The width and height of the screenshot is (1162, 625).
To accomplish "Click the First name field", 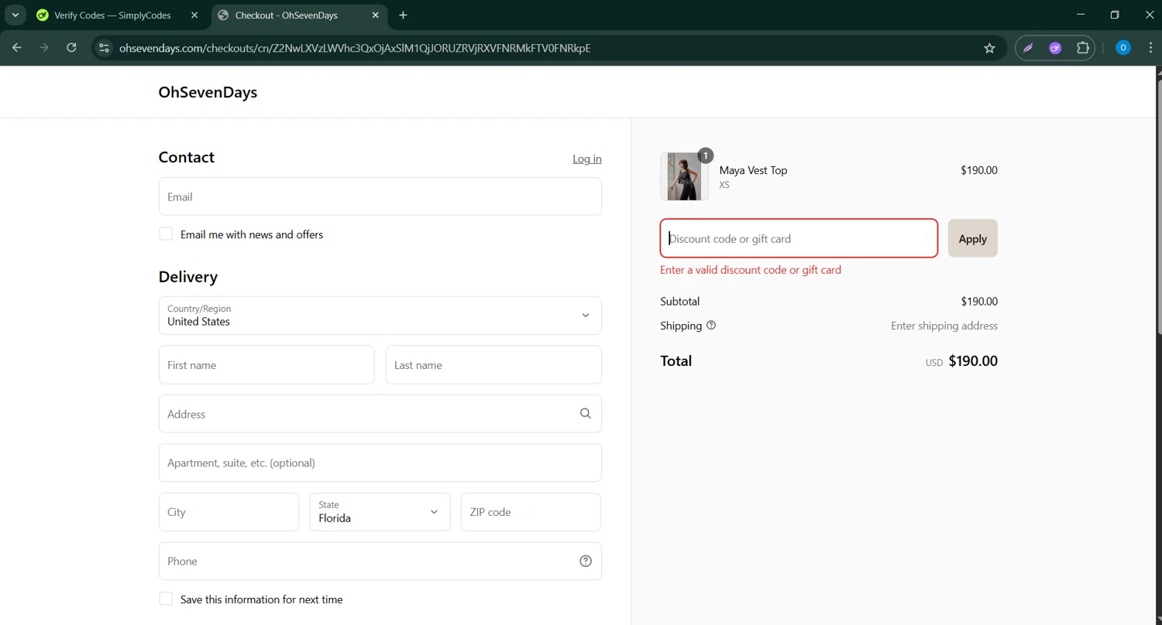I will [266, 365].
